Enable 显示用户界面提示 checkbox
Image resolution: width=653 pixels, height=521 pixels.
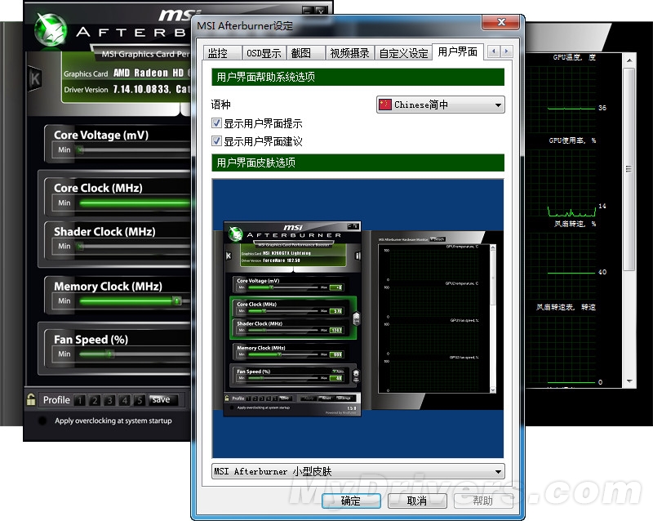(216, 122)
